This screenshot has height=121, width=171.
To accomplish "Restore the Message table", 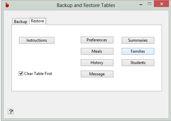I will tap(97, 74).
